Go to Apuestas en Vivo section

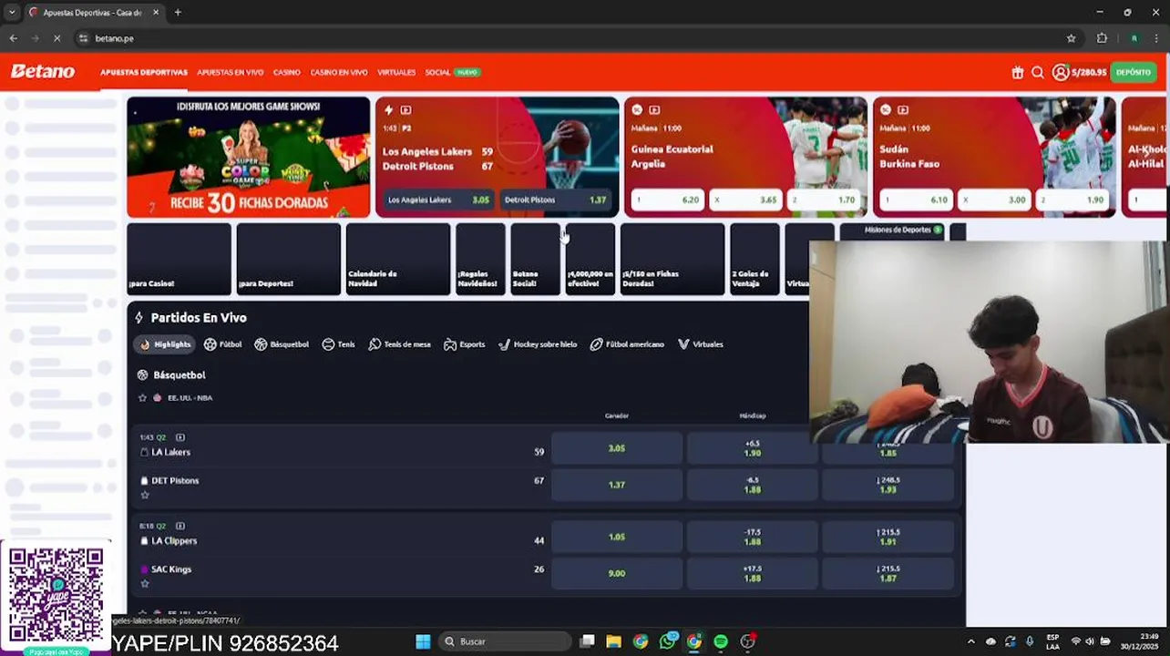pos(231,72)
